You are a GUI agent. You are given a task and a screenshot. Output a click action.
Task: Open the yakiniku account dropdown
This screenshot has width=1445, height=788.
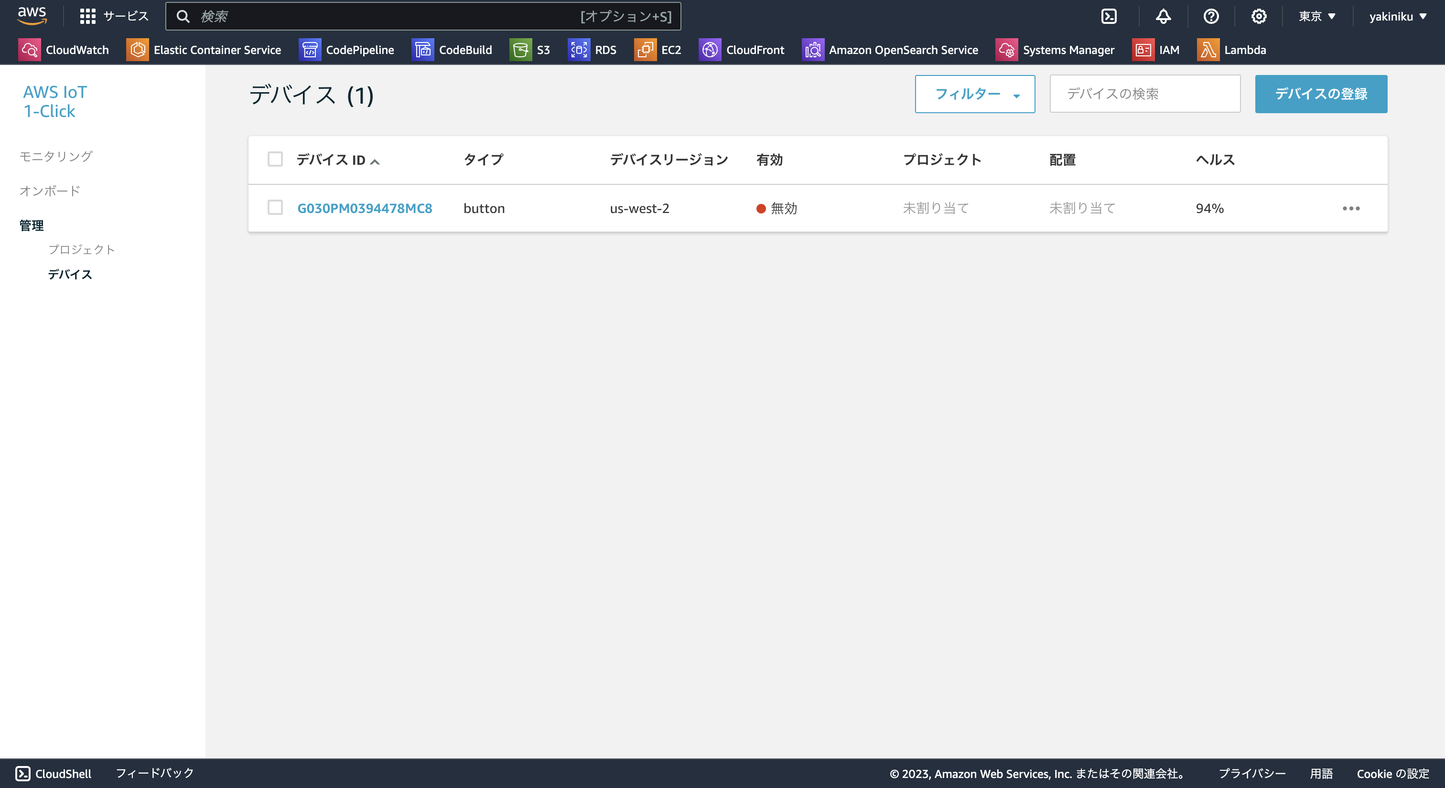(1398, 16)
